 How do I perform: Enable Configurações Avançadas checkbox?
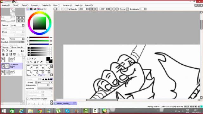(27, 98)
